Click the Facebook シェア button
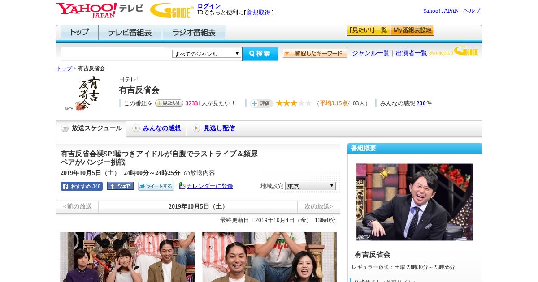This screenshot has width=538, height=282. (120, 186)
